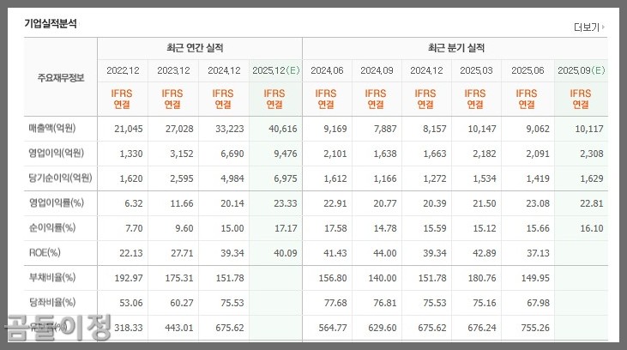Click operating profit value 9,476
The image size is (627, 350).
(286, 154)
